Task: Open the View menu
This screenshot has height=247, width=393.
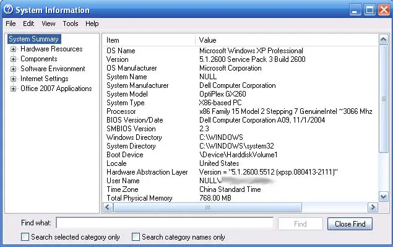Action: point(48,24)
